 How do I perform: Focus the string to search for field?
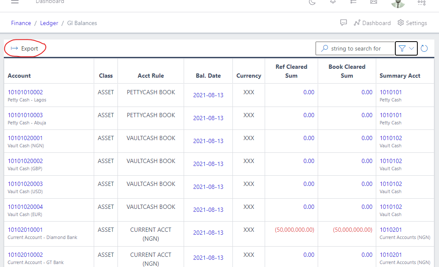355,49
